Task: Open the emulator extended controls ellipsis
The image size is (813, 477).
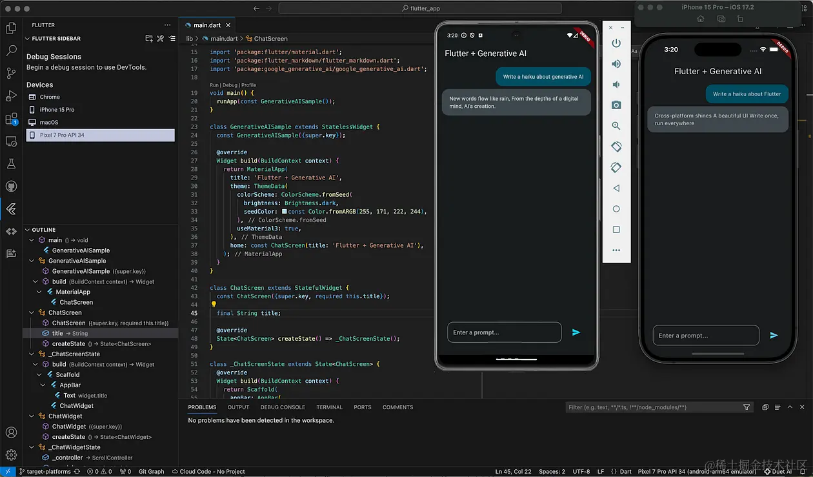Action: pyautogui.click(x=616, y=250)
